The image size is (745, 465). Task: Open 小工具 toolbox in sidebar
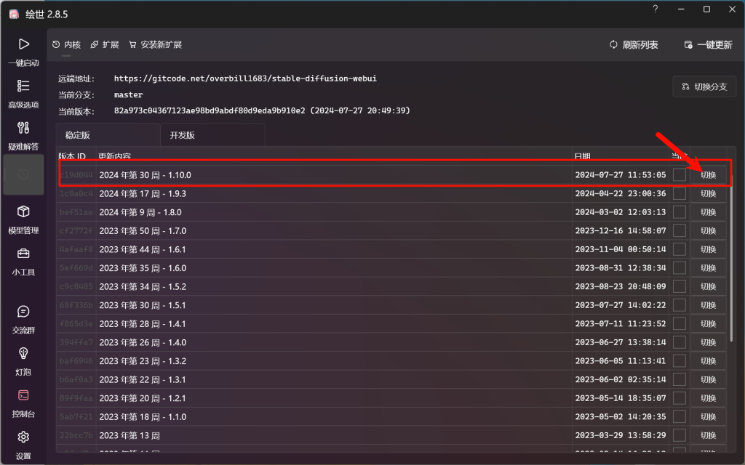pyautogui.click(x=23, y=254)
